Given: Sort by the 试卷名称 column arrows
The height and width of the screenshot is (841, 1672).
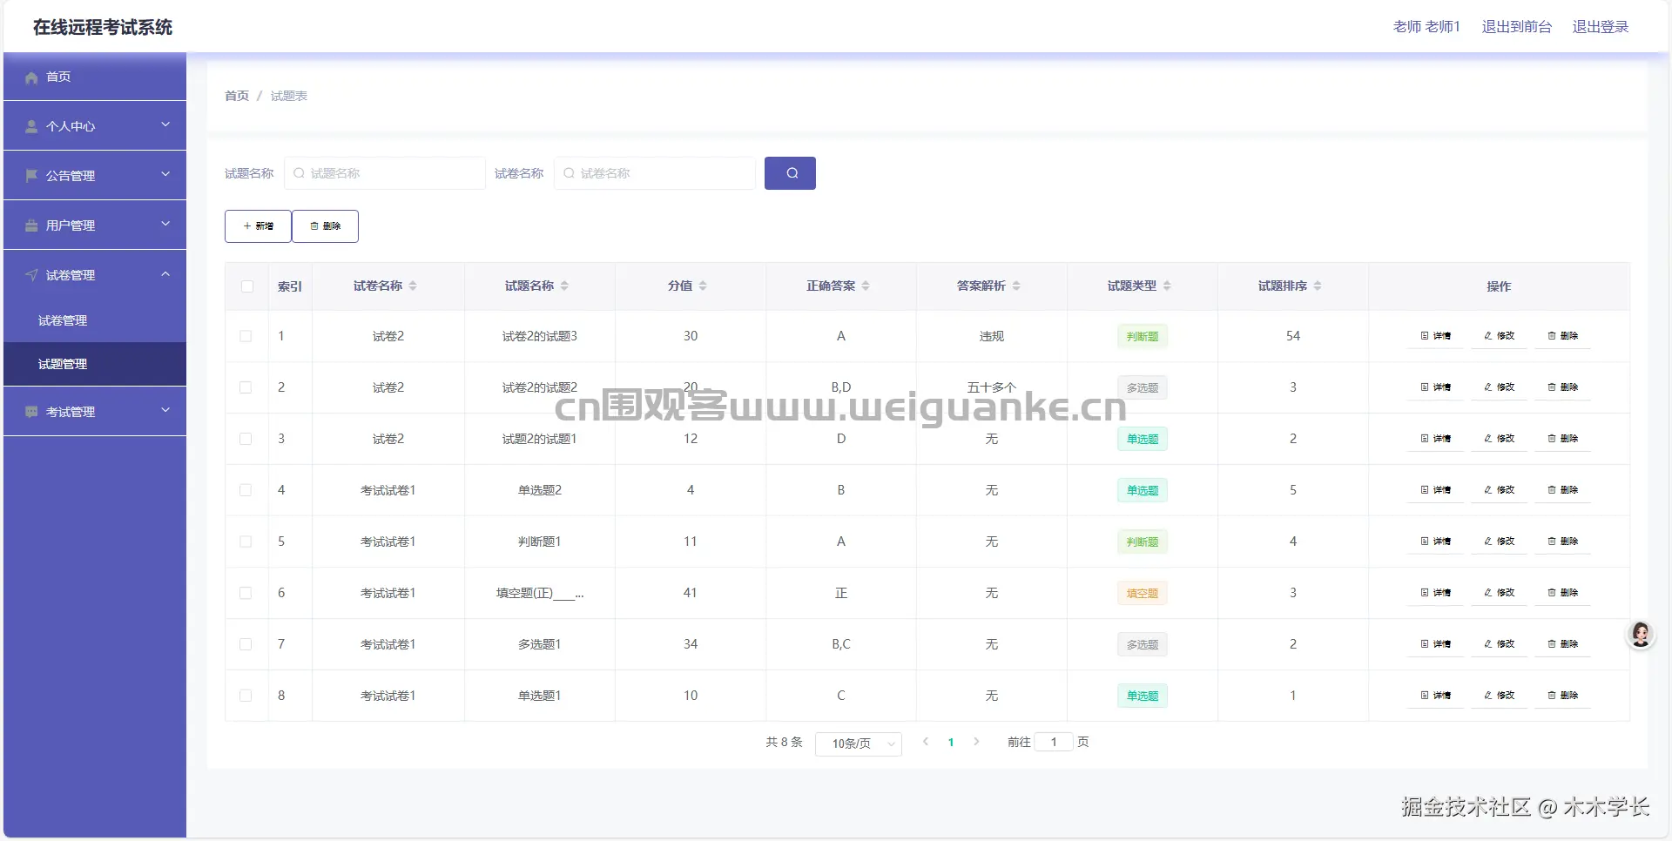Looking at the screenshot, I should [413, 286].
